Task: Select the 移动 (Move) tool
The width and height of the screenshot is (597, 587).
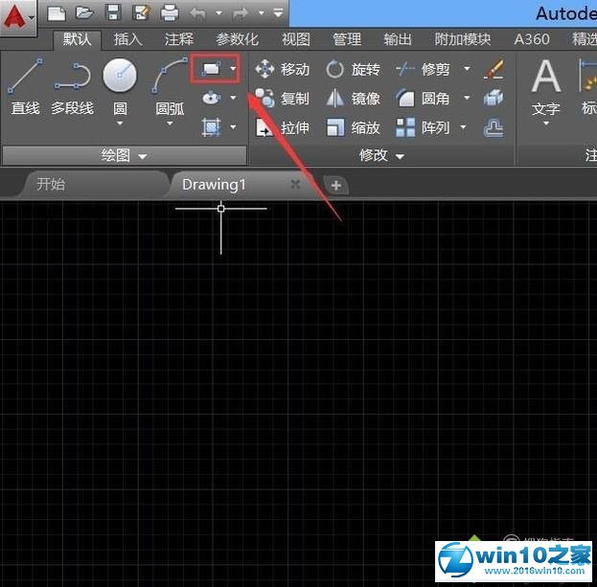Action: pyautogui.click(x=282, y=69)
